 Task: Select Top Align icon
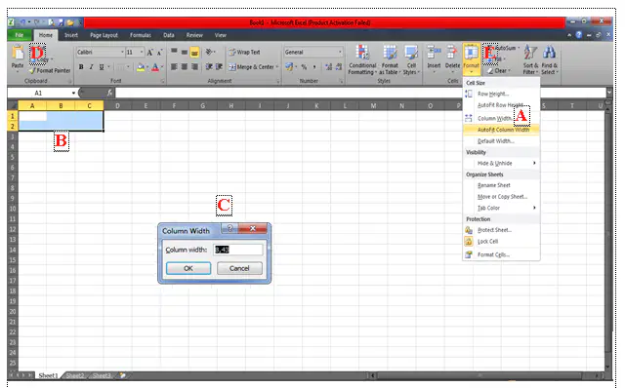click(174, 52)
